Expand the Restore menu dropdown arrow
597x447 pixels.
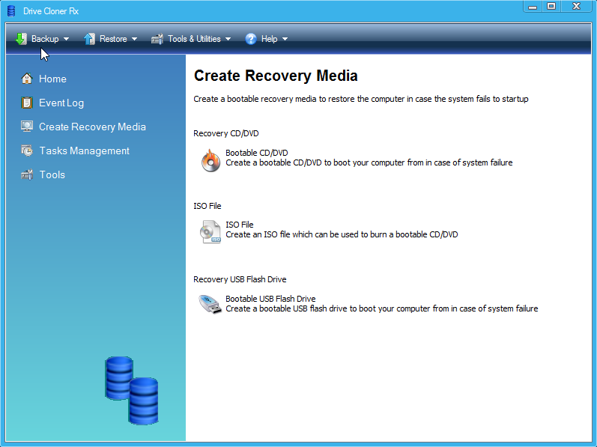coord(134,39)
